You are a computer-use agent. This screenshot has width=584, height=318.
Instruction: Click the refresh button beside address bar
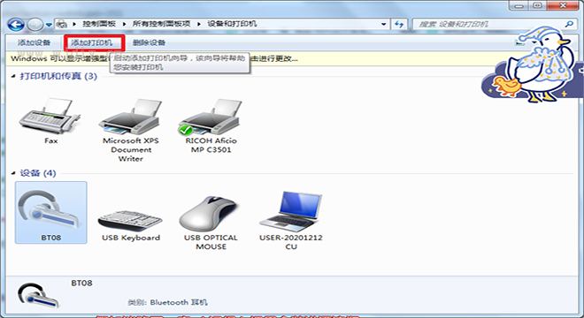click(x=399, y=24)
